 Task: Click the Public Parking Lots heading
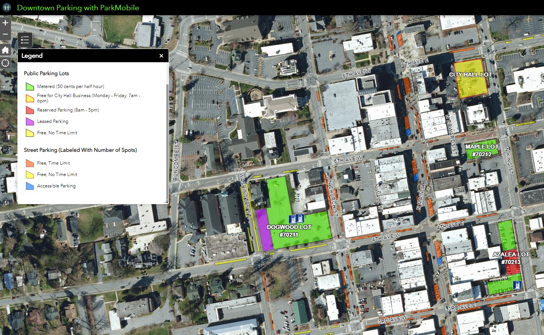pos(46,73)
